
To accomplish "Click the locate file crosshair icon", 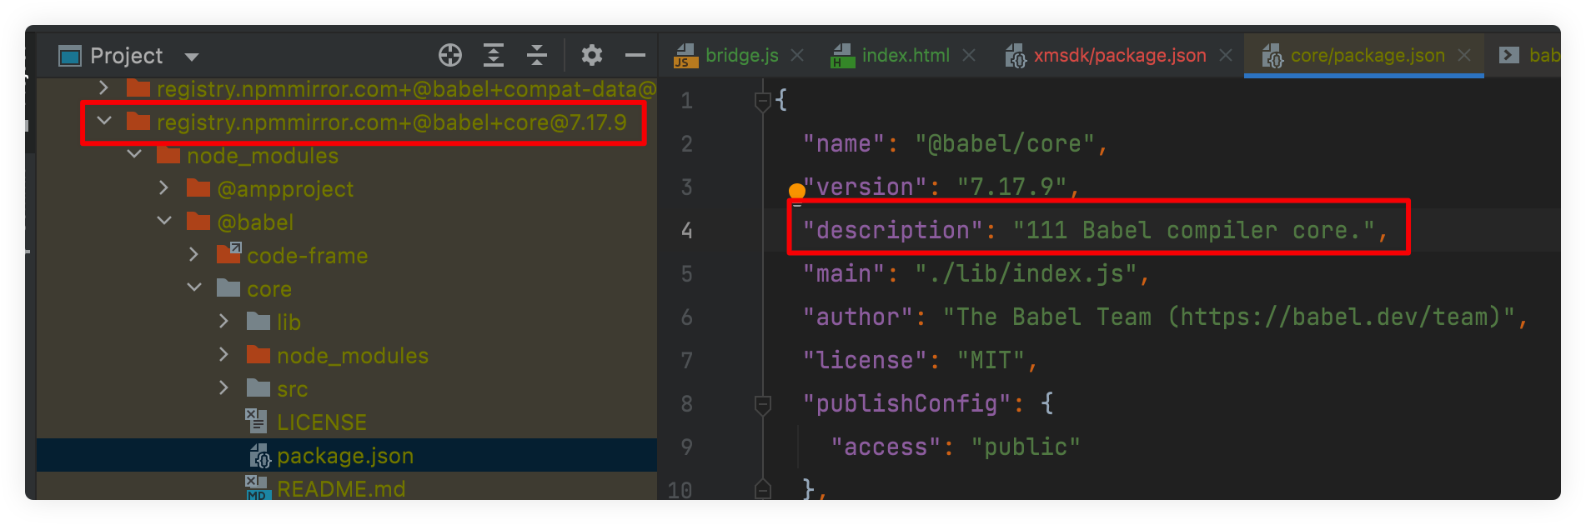I will pos(450,55).
